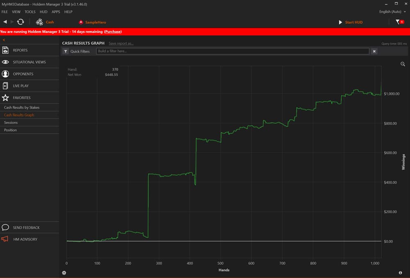Viewport: 410px width, 278px height.
Task: Collapse the sidebar with the left arrow chevron
Action: pyautogui.click(x=4, y=40)
